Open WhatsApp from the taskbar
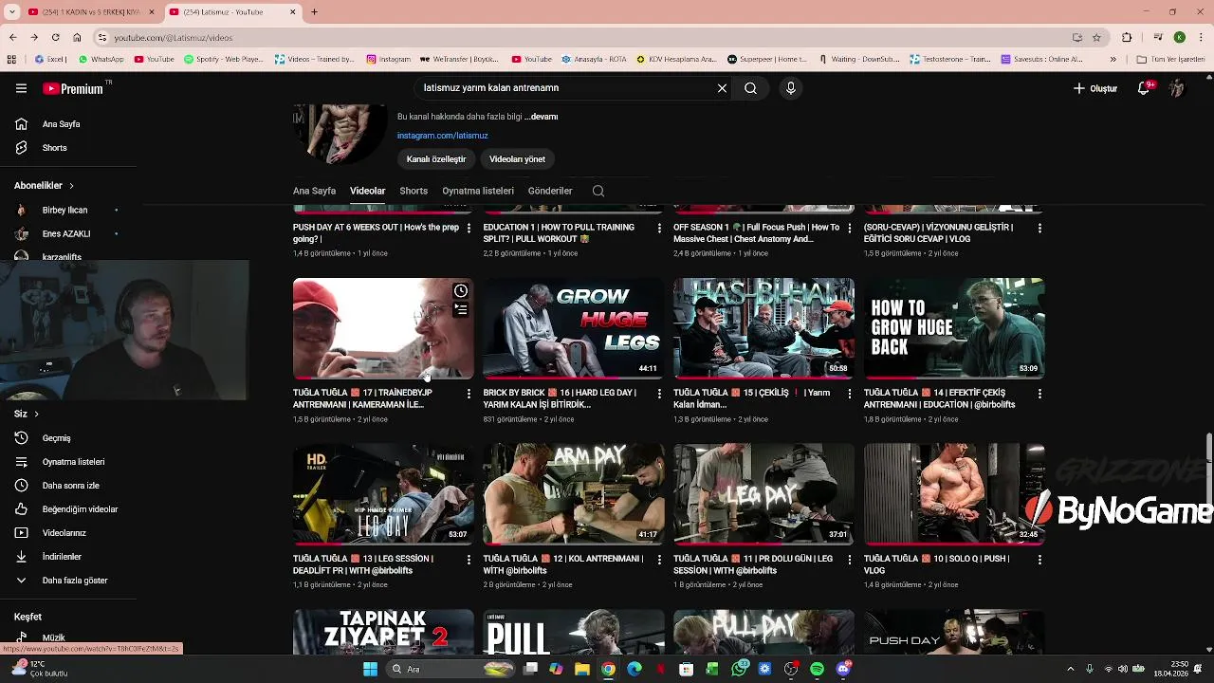The height and width of the screenshot is (683, 1214). (x=739, y=670)
